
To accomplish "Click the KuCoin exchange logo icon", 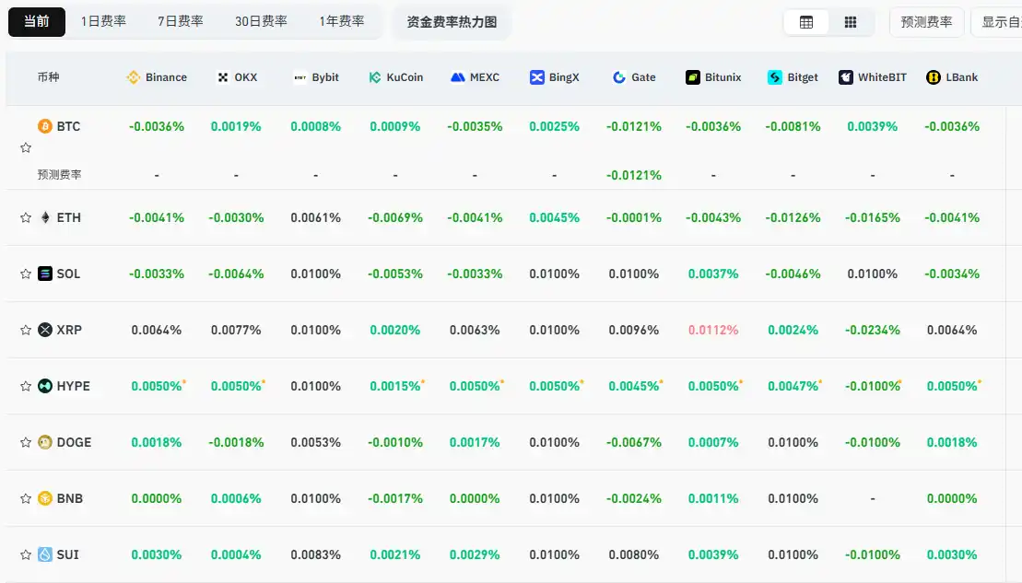I will point(375,77).
